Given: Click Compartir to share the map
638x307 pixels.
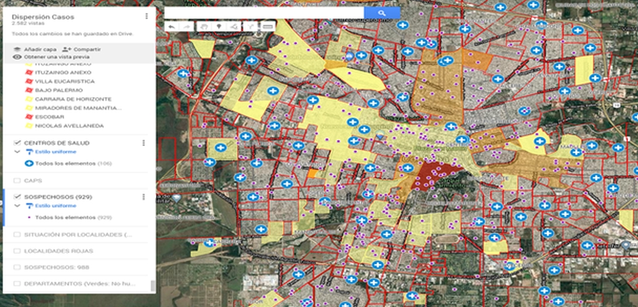Looking at the screenshot, I should (x=82, y=49).
